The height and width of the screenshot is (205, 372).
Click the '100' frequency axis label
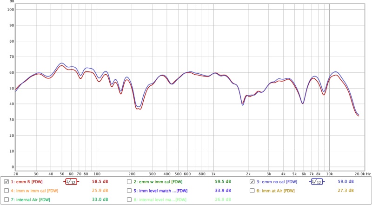97,174
